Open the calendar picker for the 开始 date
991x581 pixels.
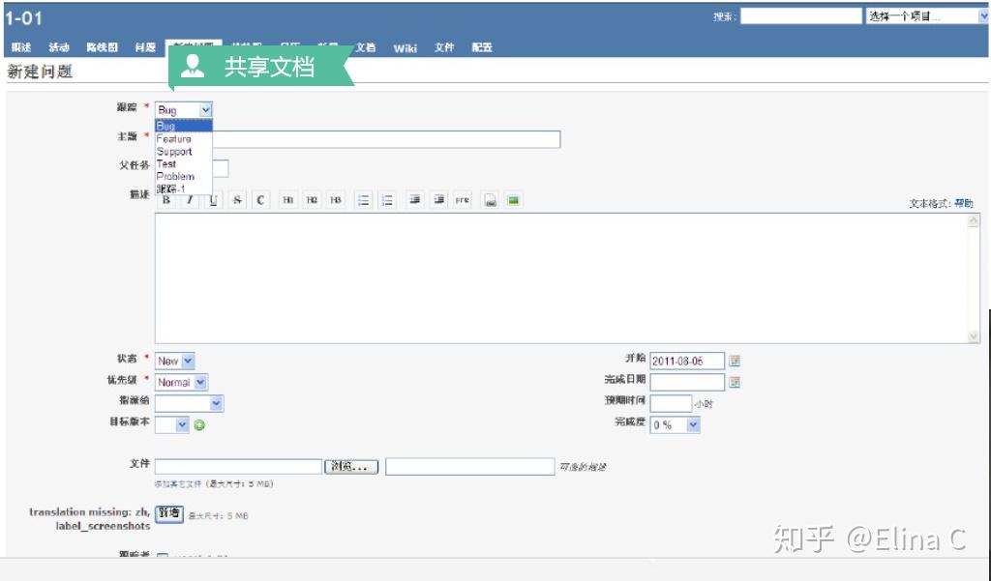pos(733,360)
